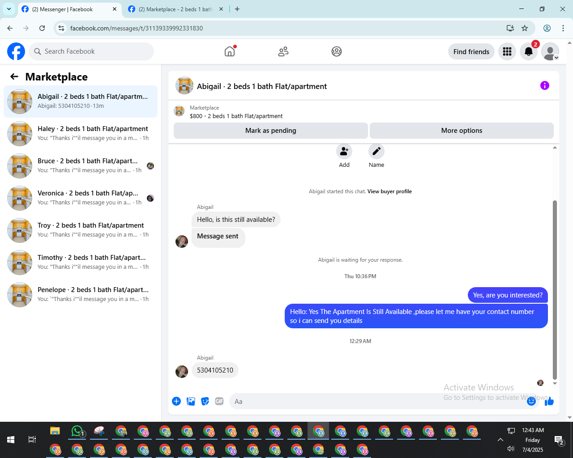The height and width of the screenshot is (458, 573).
Task: Open the emoji picker in message box
Action: (531, 401)
